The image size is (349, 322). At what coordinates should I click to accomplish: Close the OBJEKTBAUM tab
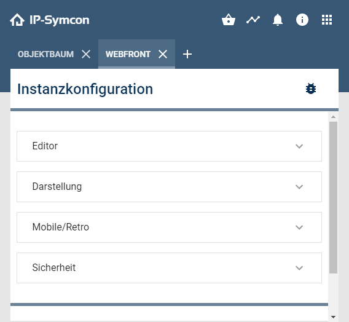(x=86, y=54)
